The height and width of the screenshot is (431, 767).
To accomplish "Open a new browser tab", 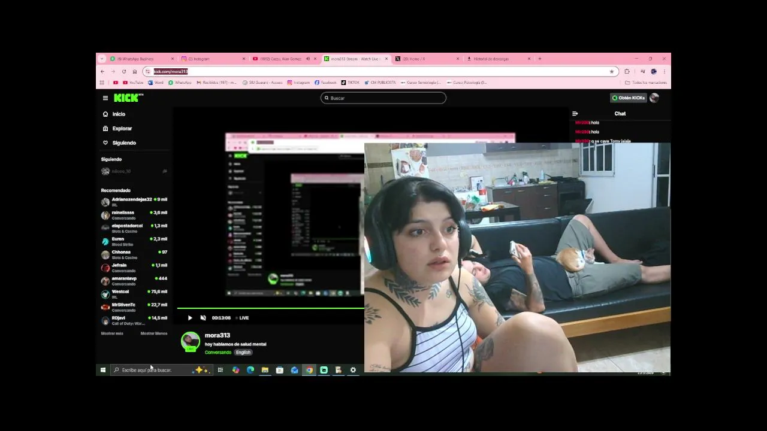I will 540,59.
